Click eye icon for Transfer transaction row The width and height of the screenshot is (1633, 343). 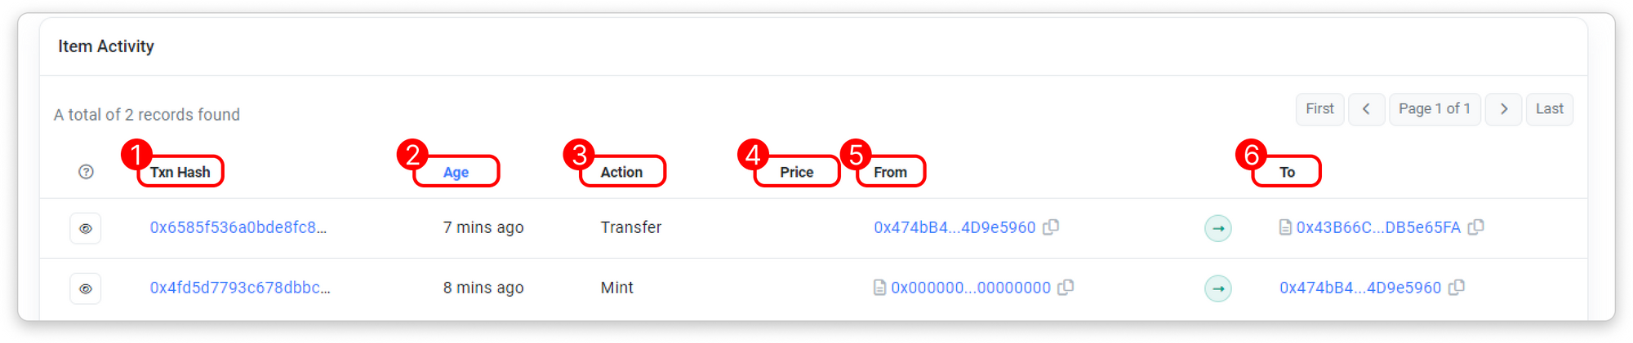[x=86, y=229]
